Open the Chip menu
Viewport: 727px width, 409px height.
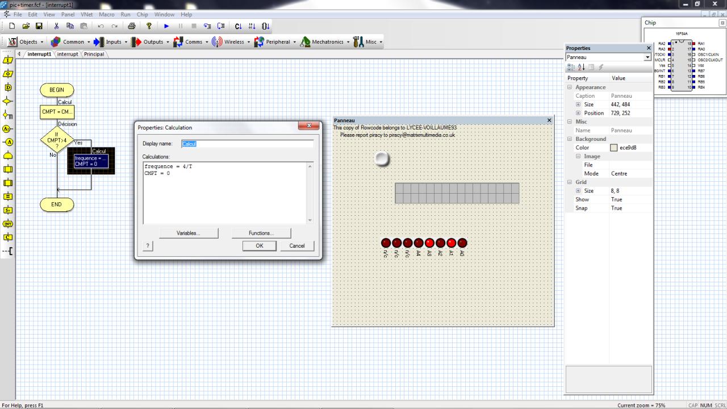(x=142, y=14)
